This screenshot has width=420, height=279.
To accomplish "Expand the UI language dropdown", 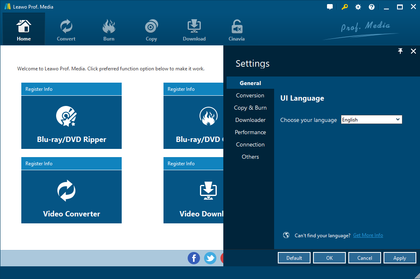I will (x=372, y=119).
